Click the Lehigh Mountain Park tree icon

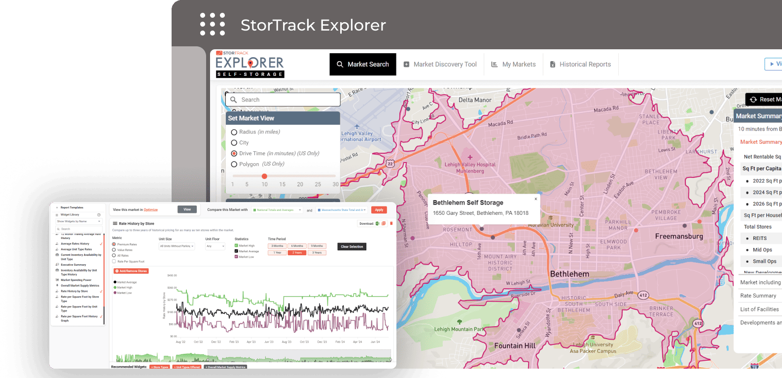pos(460,322)
